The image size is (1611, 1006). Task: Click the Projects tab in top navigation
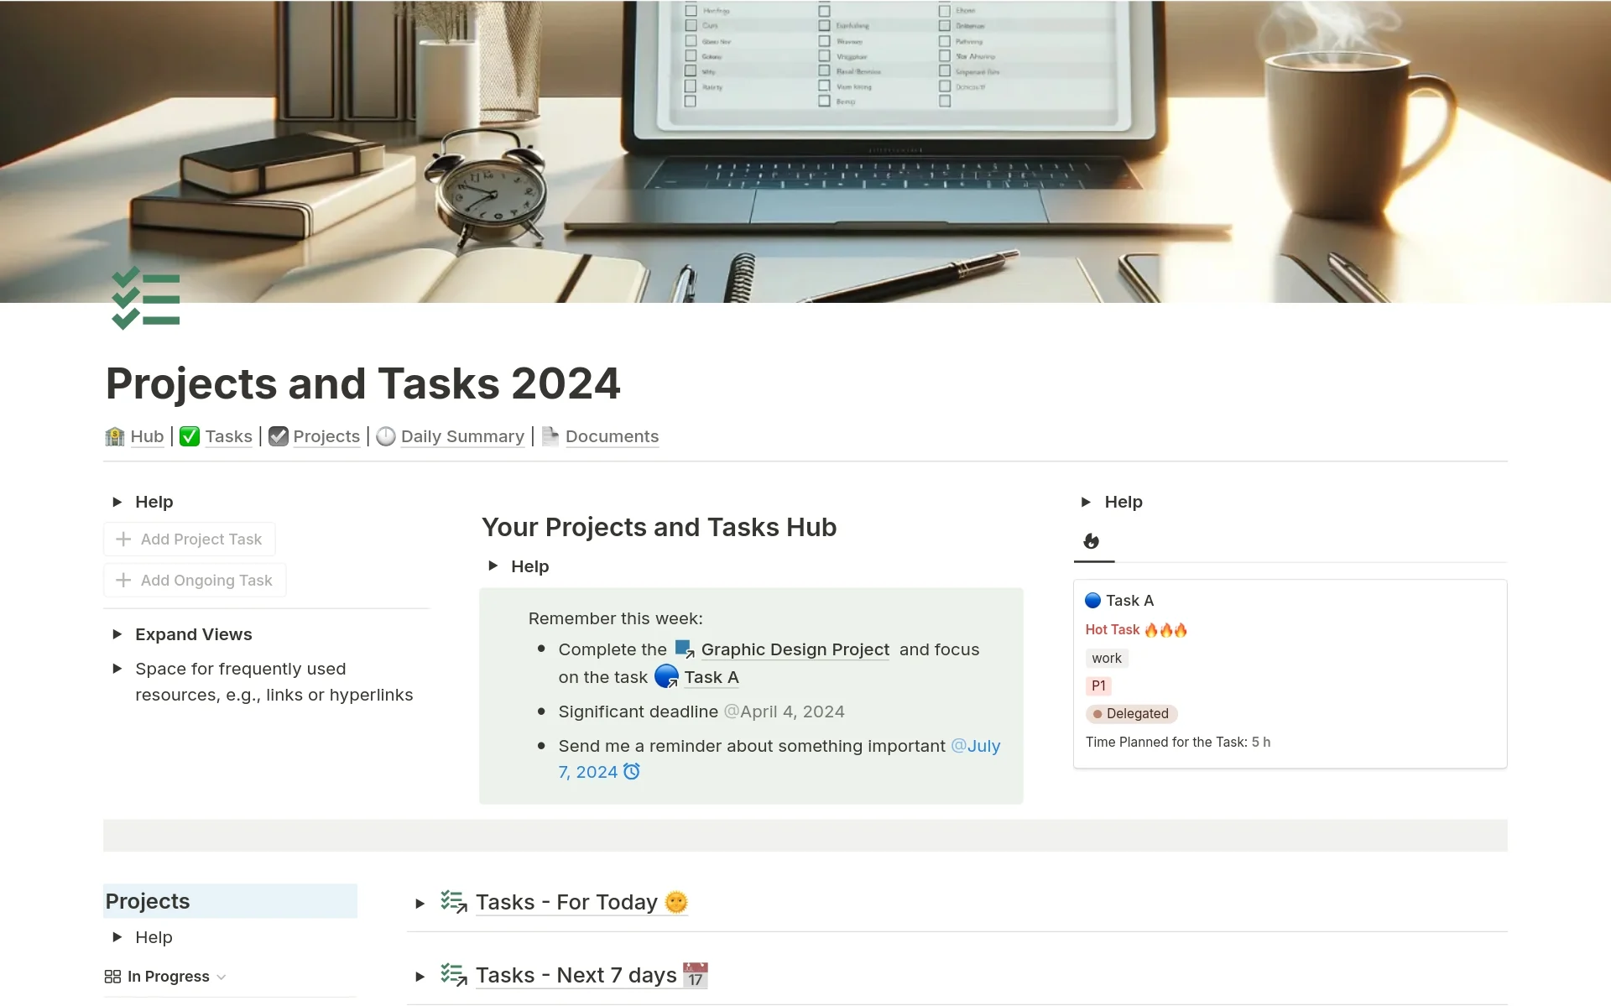click(x=325, y=435)
